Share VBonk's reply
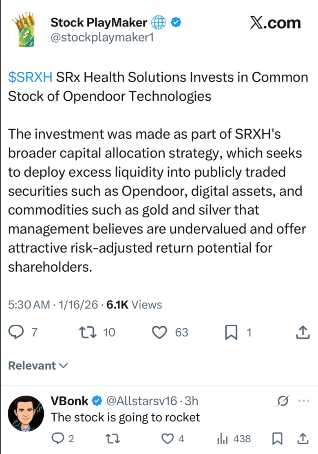This screenshot has height=454, width=318. pyautogui.click(x=303, y=438)
